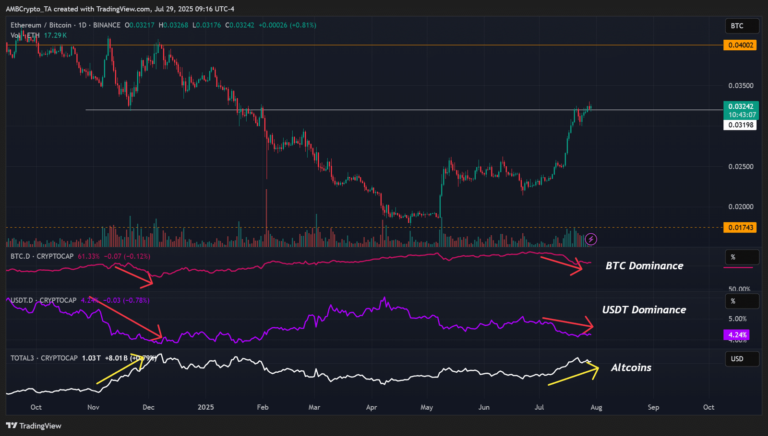Screen dimensions: 768x436
Task: Click the BTC.D CRYPTOCAP legend label
Action: 42,256
